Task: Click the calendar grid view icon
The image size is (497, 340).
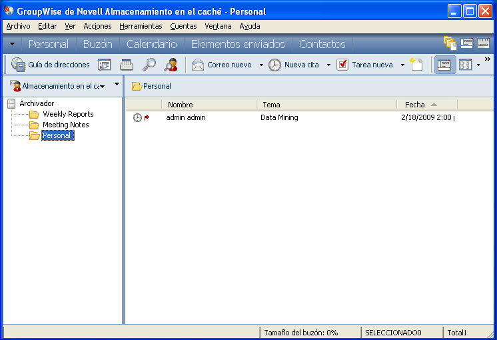Action: (465, 65)
